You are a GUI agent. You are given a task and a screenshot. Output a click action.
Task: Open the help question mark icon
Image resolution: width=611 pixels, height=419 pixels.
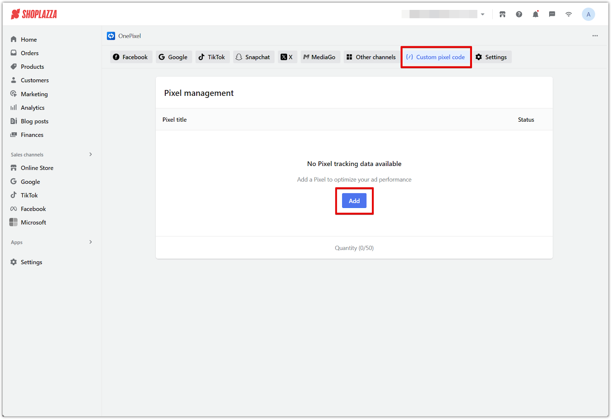tap(519, 14)
